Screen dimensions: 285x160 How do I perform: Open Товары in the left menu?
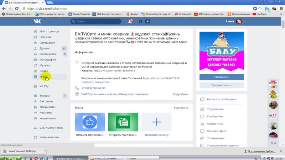45,96
